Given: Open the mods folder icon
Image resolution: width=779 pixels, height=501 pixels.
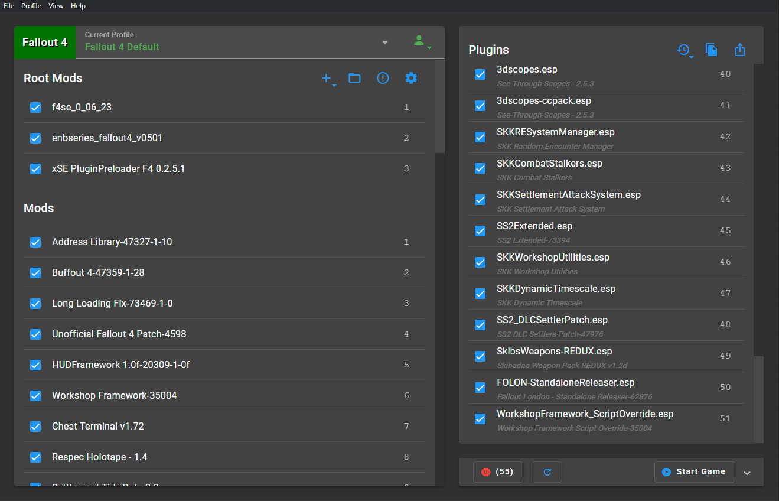Looking at the screenshot, I should click(x=354, y=78).
